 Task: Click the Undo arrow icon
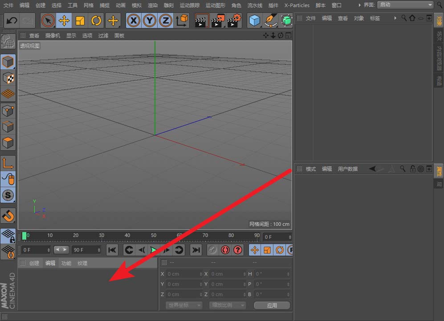(12, 20)
